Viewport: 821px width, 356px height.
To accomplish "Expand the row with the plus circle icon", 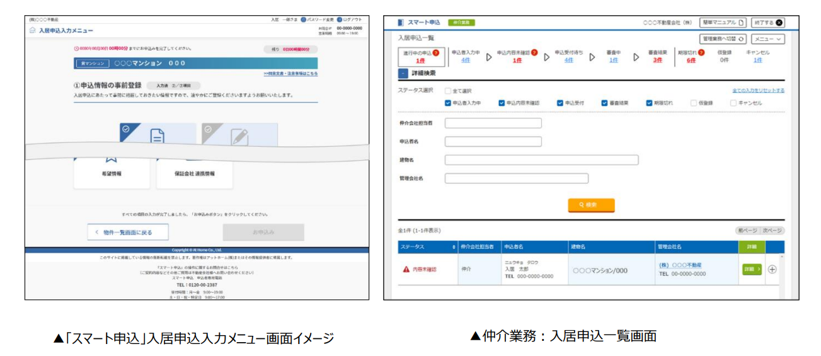I will [772, 269].
